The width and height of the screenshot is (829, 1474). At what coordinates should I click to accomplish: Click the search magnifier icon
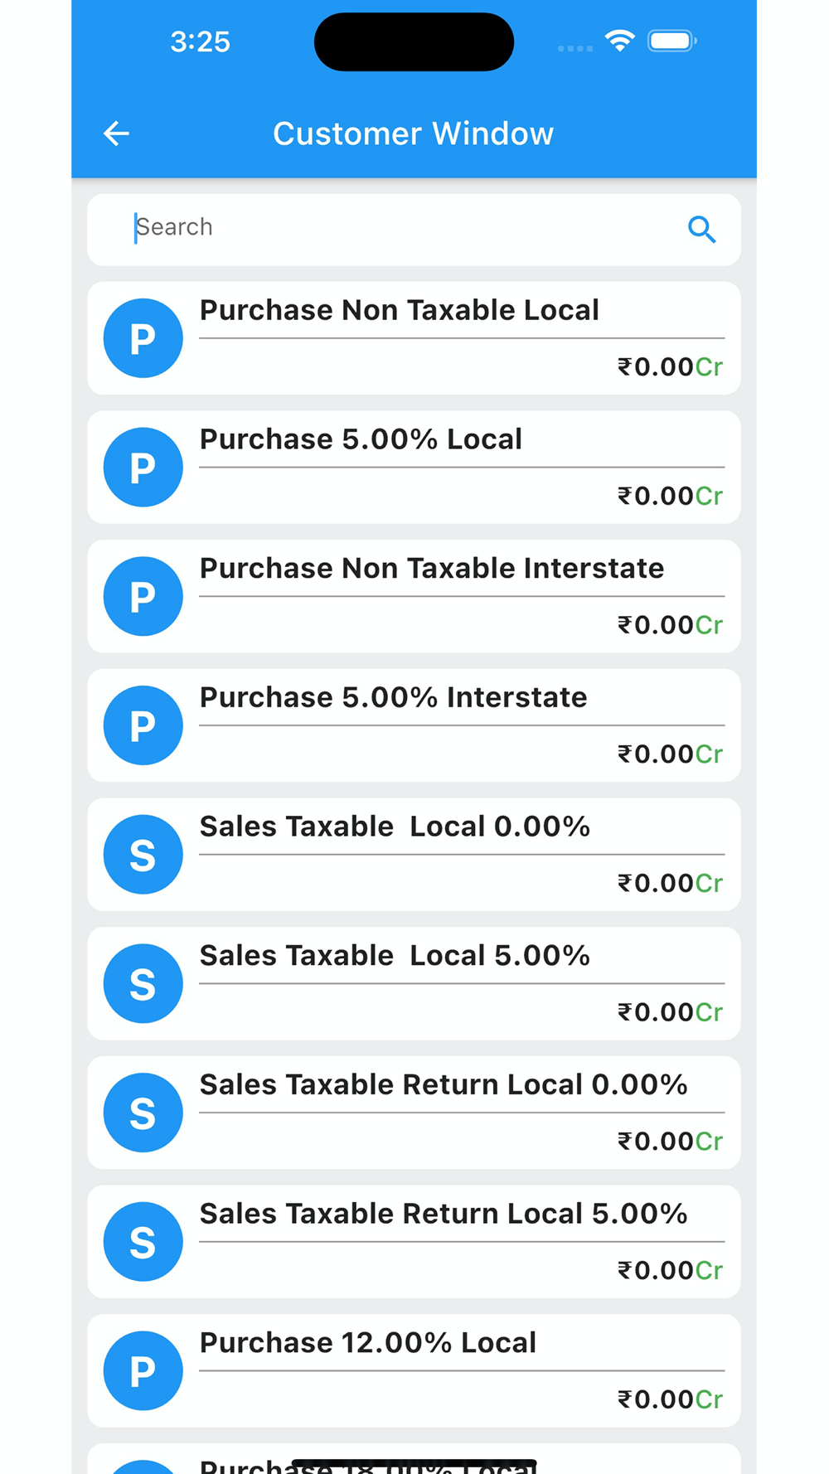click(x=701, y=229)
